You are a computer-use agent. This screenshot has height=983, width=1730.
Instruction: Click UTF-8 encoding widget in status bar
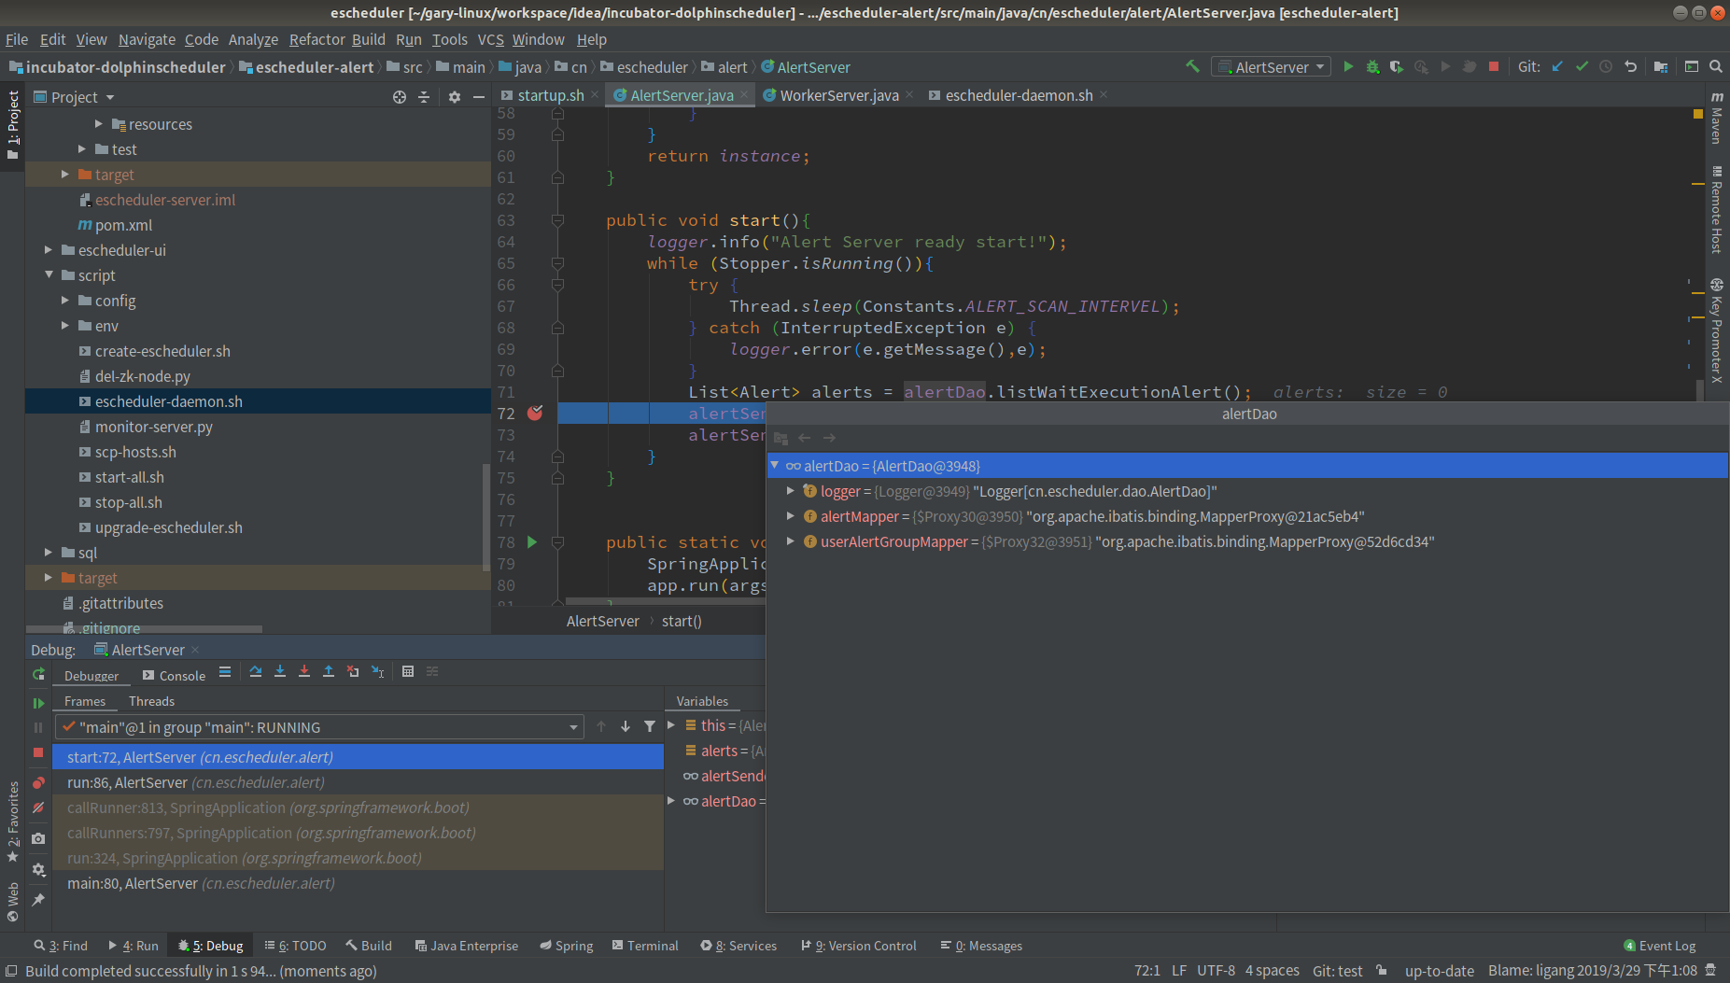[1216, 971]
